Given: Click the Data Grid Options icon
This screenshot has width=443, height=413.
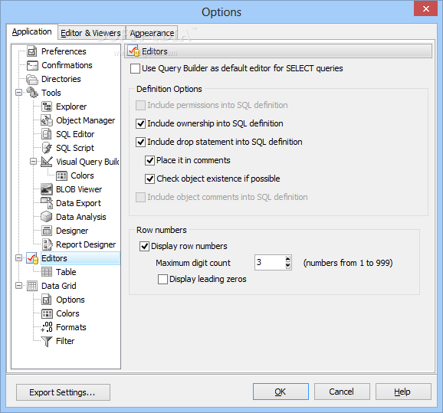Looking at the screenshot, I should pos(47,300).
